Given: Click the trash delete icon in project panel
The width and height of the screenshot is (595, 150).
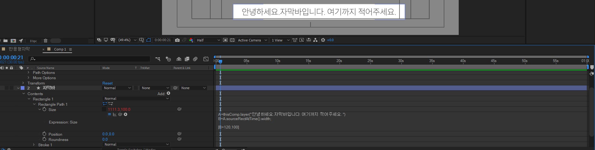Looking at the screenshot, I should coord(45,41).
